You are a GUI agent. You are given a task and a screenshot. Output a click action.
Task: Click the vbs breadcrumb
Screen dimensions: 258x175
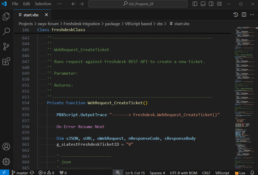click(x=160, y=24)
